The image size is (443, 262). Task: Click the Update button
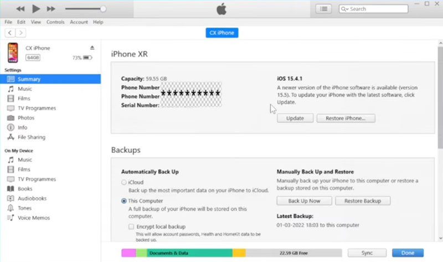295,118
